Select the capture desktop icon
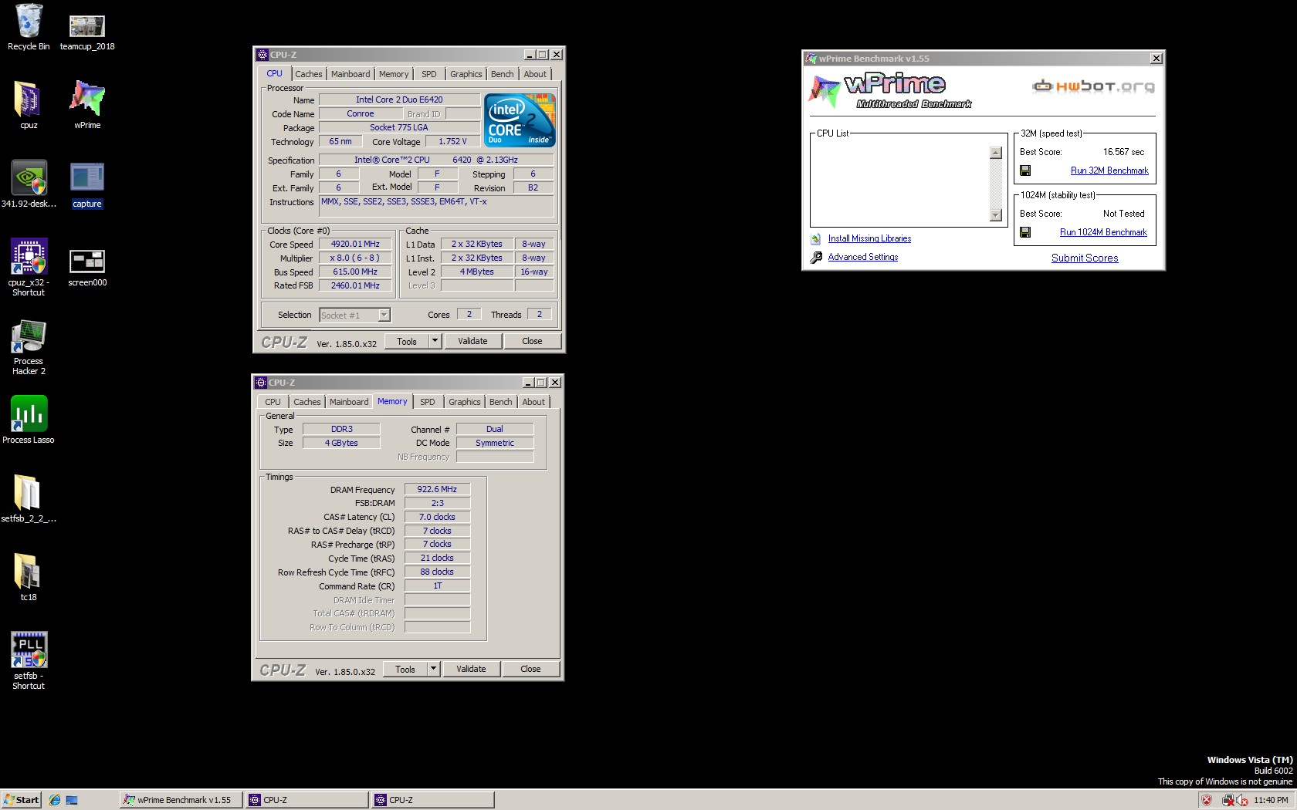The width and height of the screenshot is (1297, 810). [87, 184]
